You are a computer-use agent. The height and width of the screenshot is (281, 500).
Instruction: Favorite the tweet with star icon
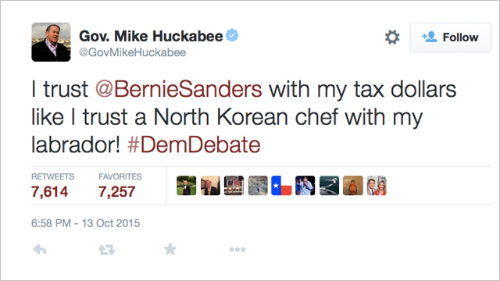(x=170, y=249)
